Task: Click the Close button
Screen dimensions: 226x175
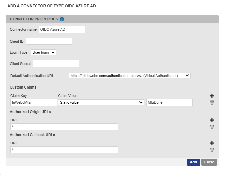Action: tap(209, 162)
